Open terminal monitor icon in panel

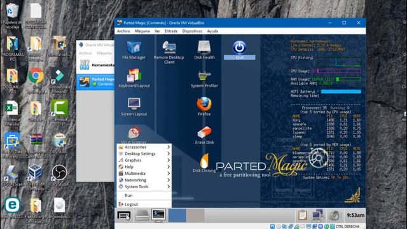click(158, 215)
